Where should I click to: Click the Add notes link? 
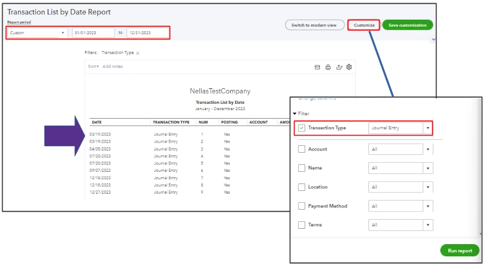point(113,66)
